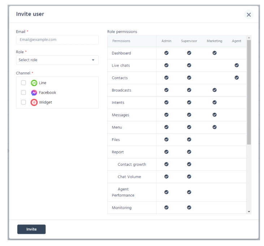Click Supervisor checkmark in Contacts row
This screenshot has height=246, width=264.
tap(189, 77)
